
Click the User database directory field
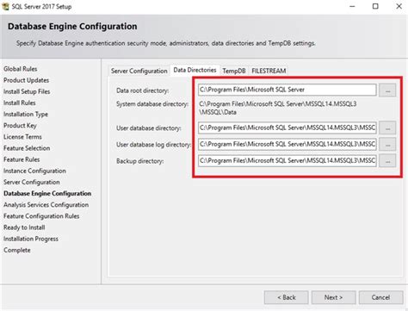pos(287,128)
